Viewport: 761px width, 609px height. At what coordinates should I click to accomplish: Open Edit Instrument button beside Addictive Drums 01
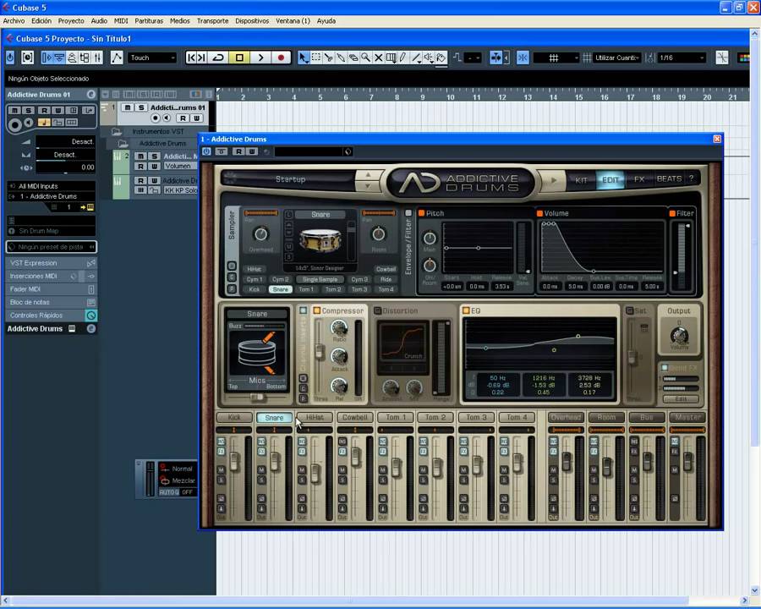pos(90,94)
